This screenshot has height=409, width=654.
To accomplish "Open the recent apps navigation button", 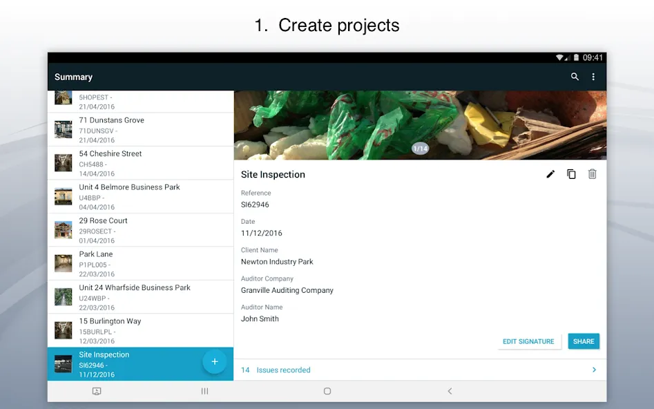I will pos(205,391).
